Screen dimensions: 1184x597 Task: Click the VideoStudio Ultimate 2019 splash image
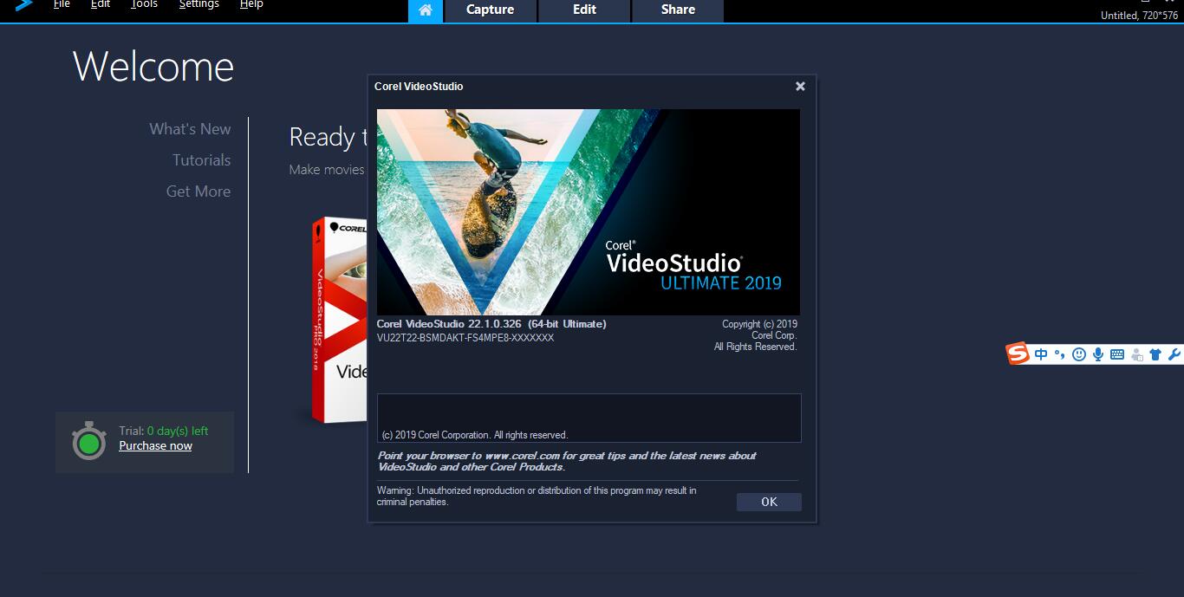(589, 212)
